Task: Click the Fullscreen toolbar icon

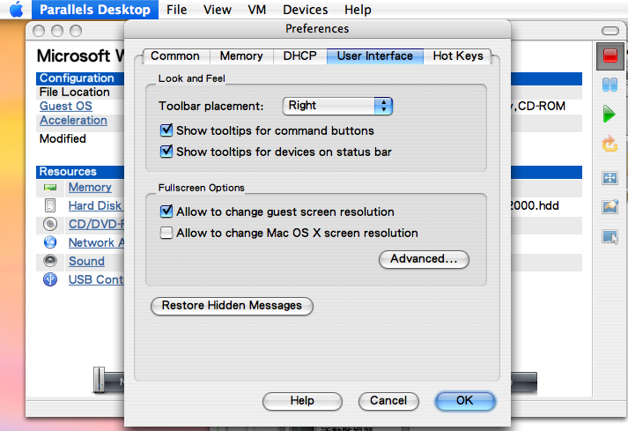Action: 610,178
